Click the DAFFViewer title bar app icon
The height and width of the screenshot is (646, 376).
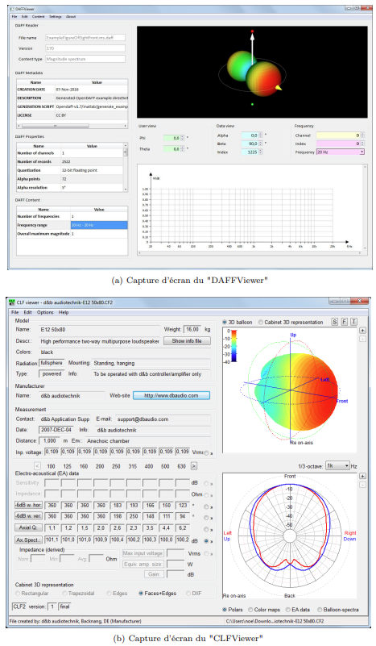(x=11, y=9)
